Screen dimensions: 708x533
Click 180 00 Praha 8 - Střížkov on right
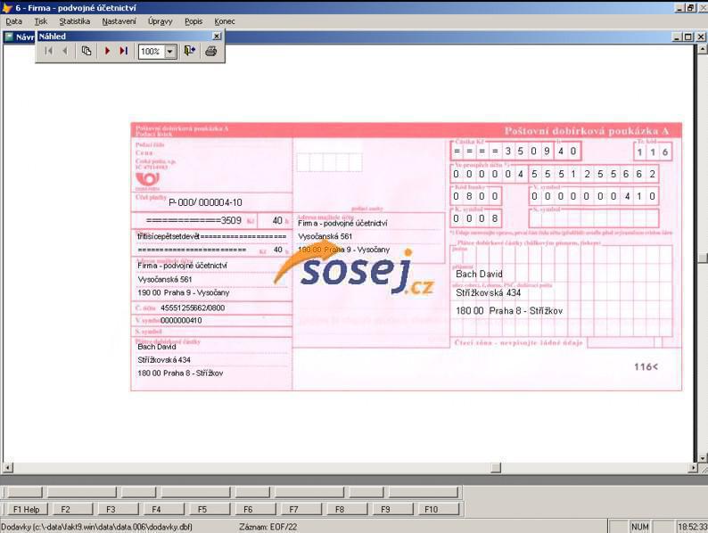[x=509, y=311]
